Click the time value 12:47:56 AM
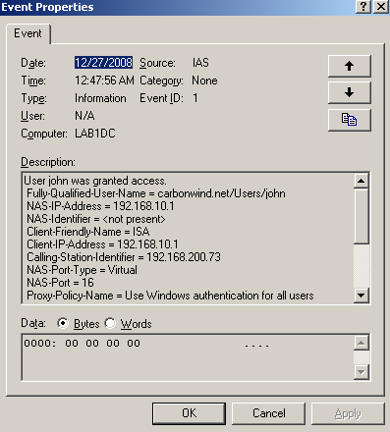 (104, 81)
